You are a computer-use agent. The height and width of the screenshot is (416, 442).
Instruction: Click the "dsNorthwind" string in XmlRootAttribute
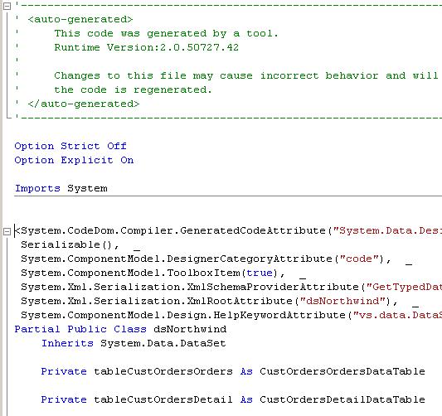pyautogui.click(x=342, y=301)
